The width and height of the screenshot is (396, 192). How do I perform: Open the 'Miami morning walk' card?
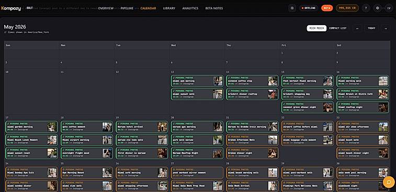(363, 81)
